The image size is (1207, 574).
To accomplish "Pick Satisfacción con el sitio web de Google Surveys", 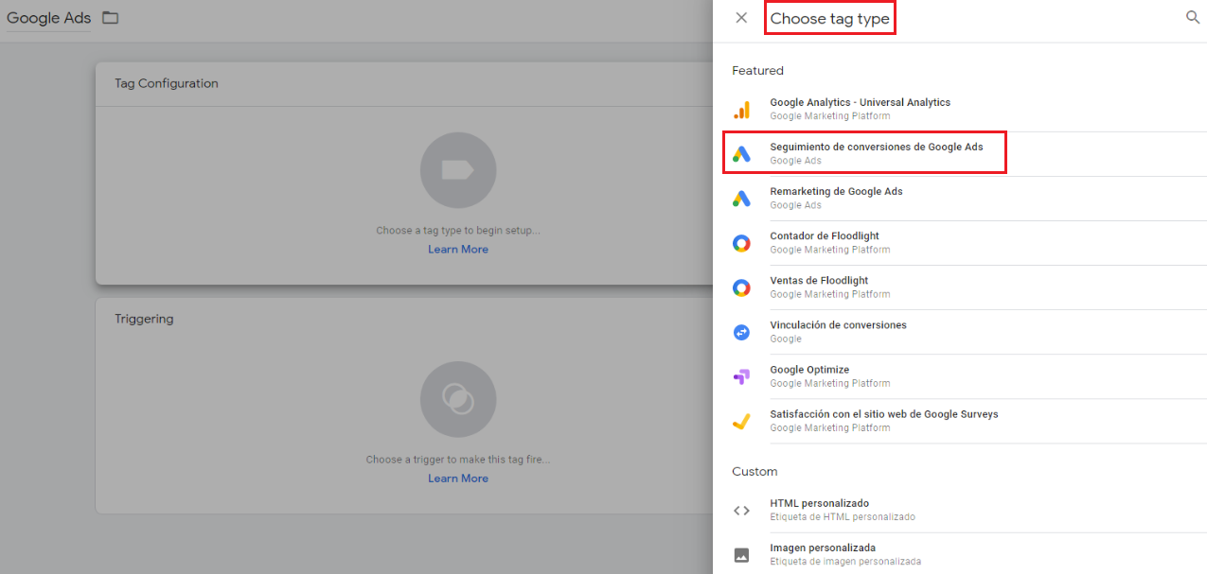I will click(x=960, y=421).
